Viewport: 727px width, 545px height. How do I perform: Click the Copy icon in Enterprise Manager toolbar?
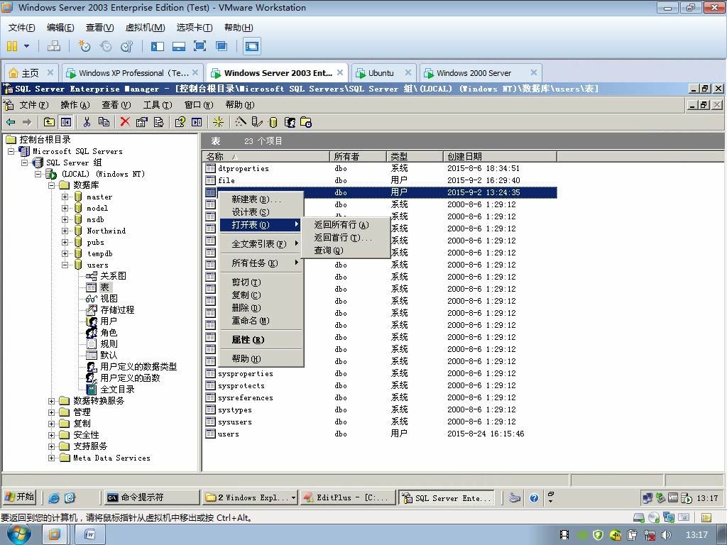pos(104,122)
